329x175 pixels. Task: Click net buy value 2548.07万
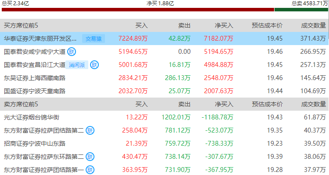point(219,78)
